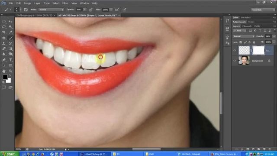Open the Essentials workspace dropdown

point(263,10)
